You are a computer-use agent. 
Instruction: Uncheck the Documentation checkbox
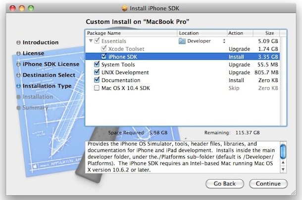click(x=97, y=80)
